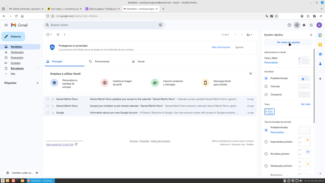Open the Google apps grid

tap(311, 25)
